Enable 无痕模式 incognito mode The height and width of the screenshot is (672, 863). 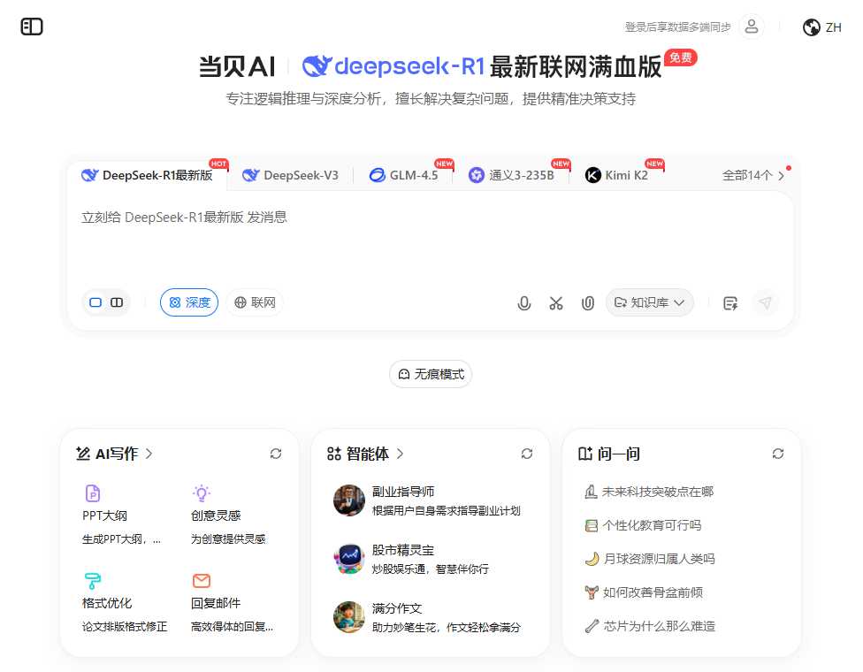click(x=431, y=374)
